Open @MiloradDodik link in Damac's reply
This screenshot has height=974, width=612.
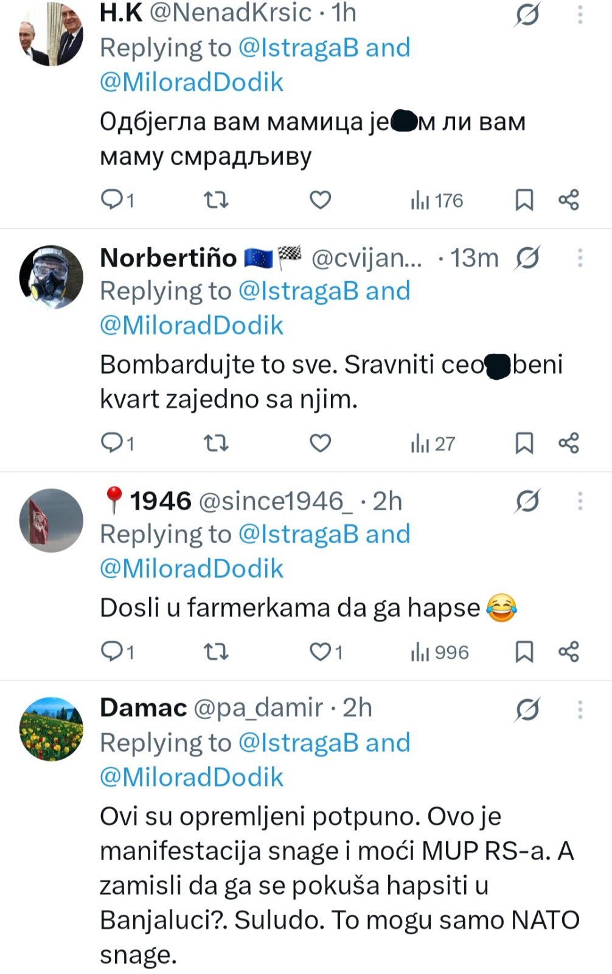pyautogui.click(x=192, y=777)
